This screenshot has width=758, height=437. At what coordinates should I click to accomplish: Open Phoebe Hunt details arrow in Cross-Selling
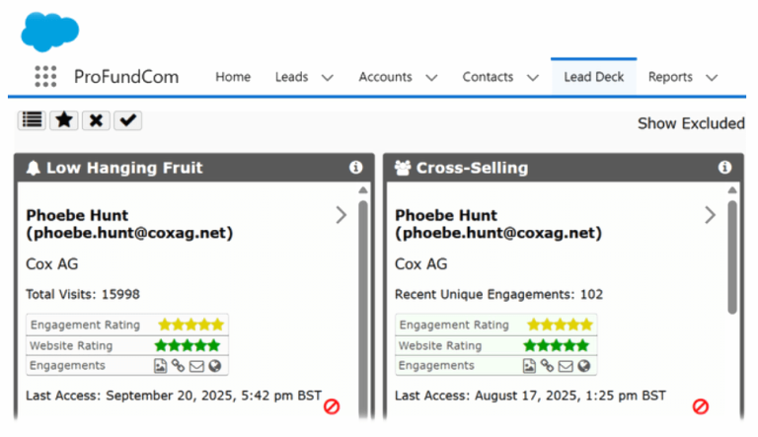710,215
